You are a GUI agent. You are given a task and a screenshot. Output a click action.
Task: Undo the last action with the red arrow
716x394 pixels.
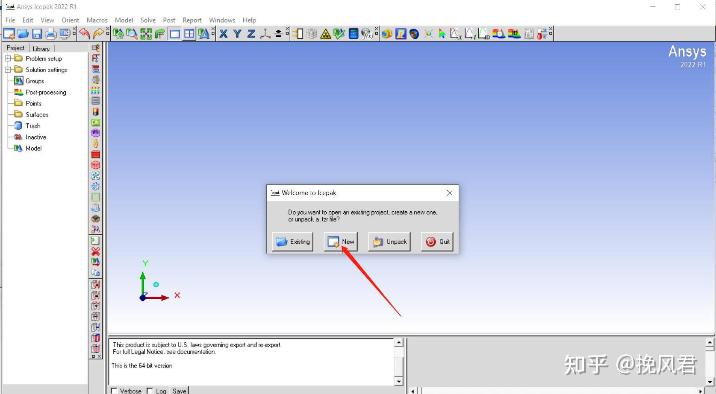(85, 34)
